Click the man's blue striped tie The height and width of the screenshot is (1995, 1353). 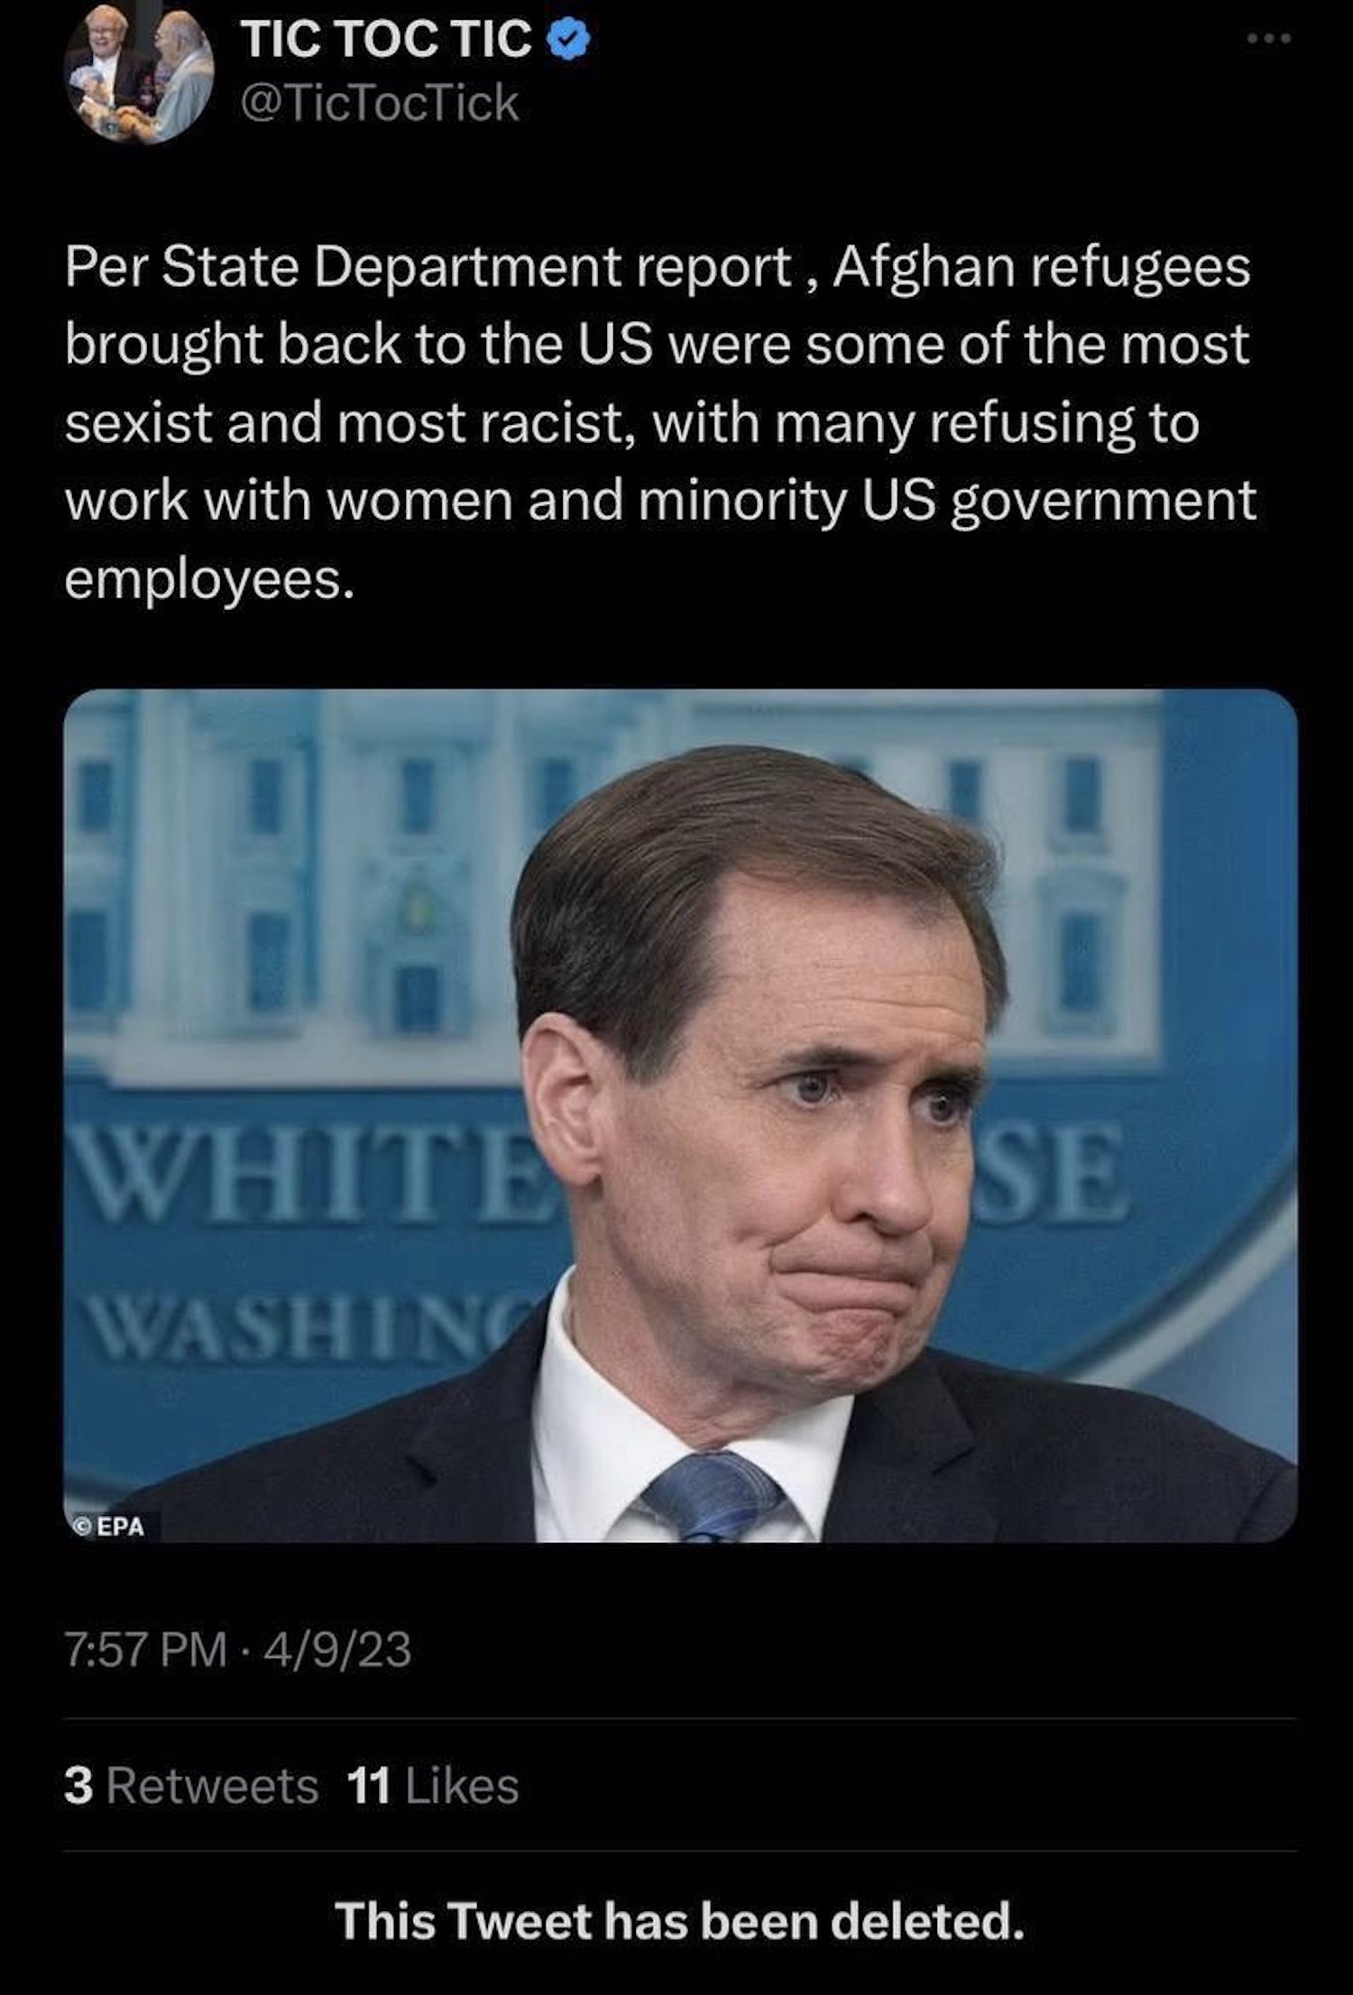pos(713,1496)
